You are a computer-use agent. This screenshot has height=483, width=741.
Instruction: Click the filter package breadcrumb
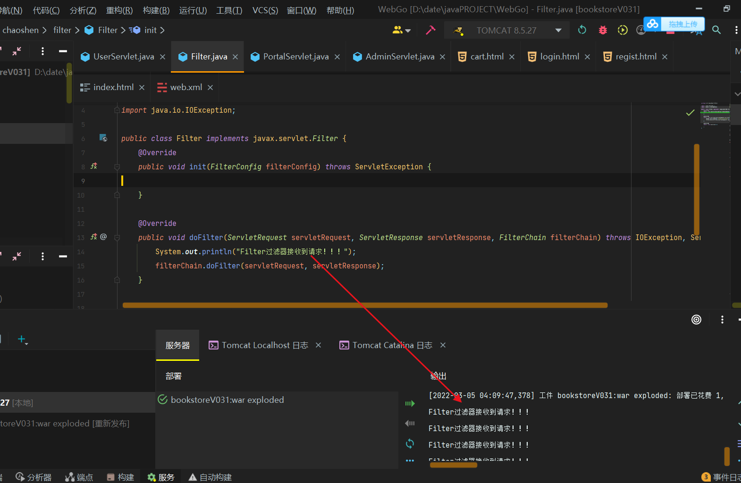click(x=62, y=30)
